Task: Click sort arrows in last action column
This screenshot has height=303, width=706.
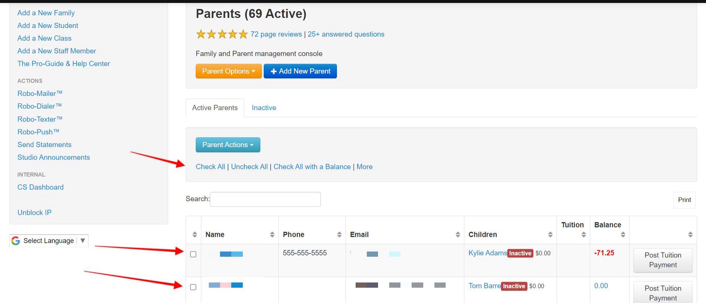Action: [690, 234]
